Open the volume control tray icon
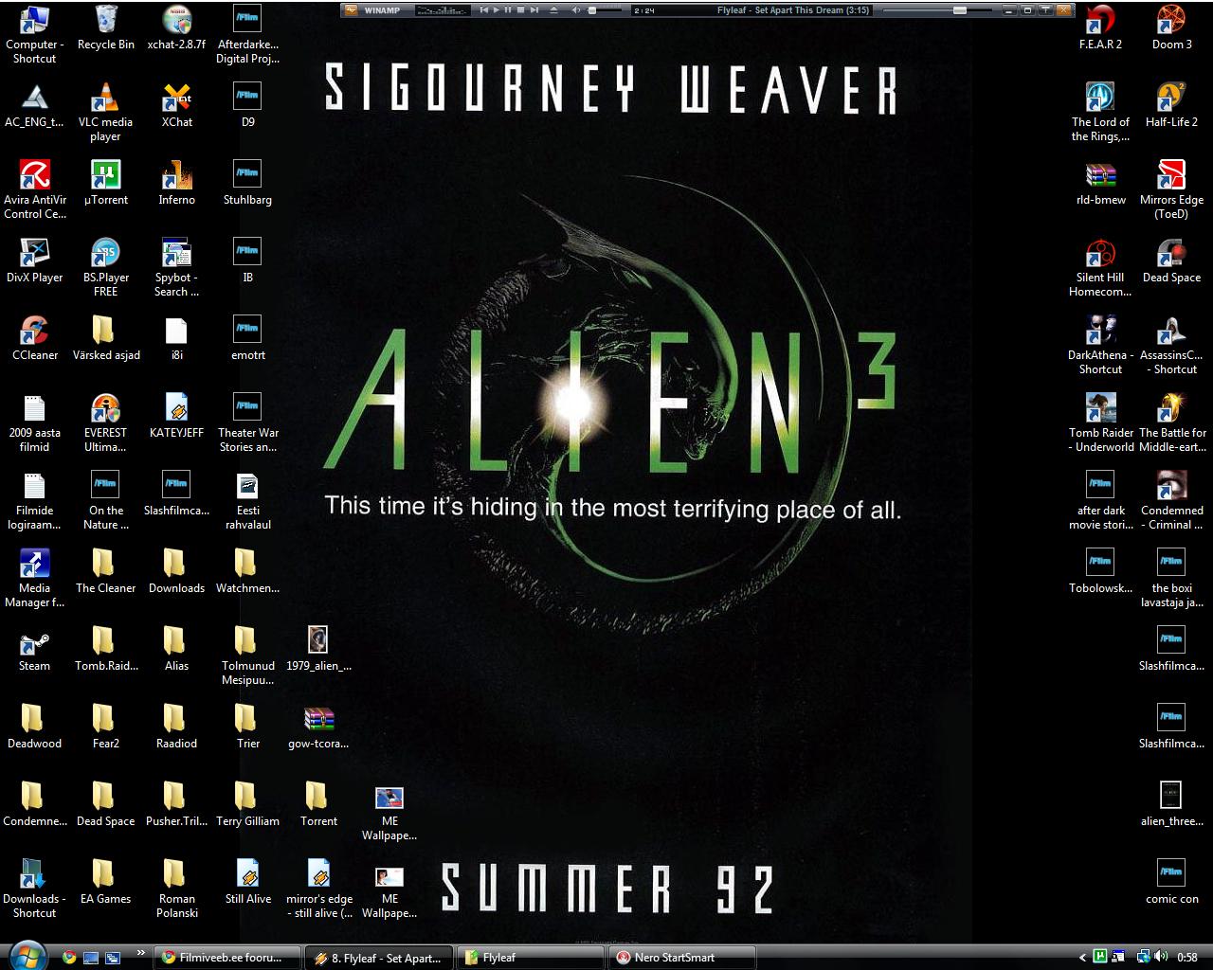Viewport: 1213px width, 970px height. click(x=1160, y=958)
